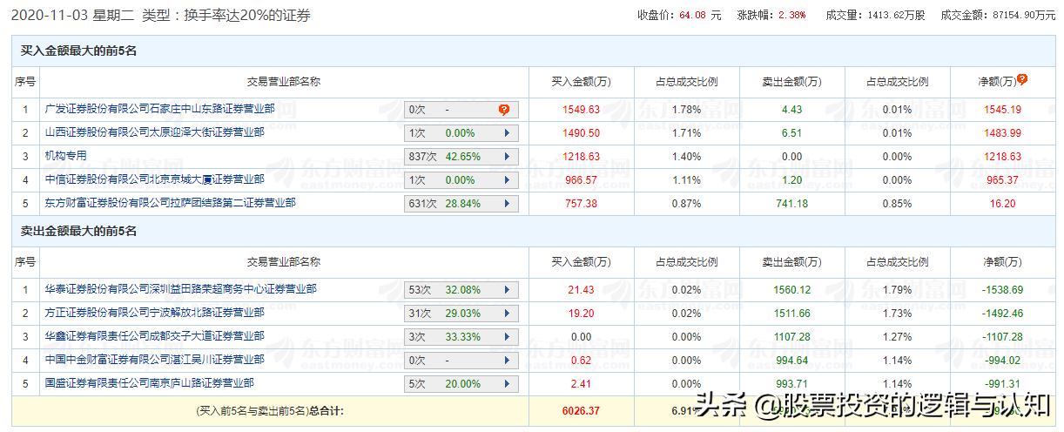Expand the arrow in 机构专用 837次 row
Viewport: 1064px width, 432px height.
507,157
